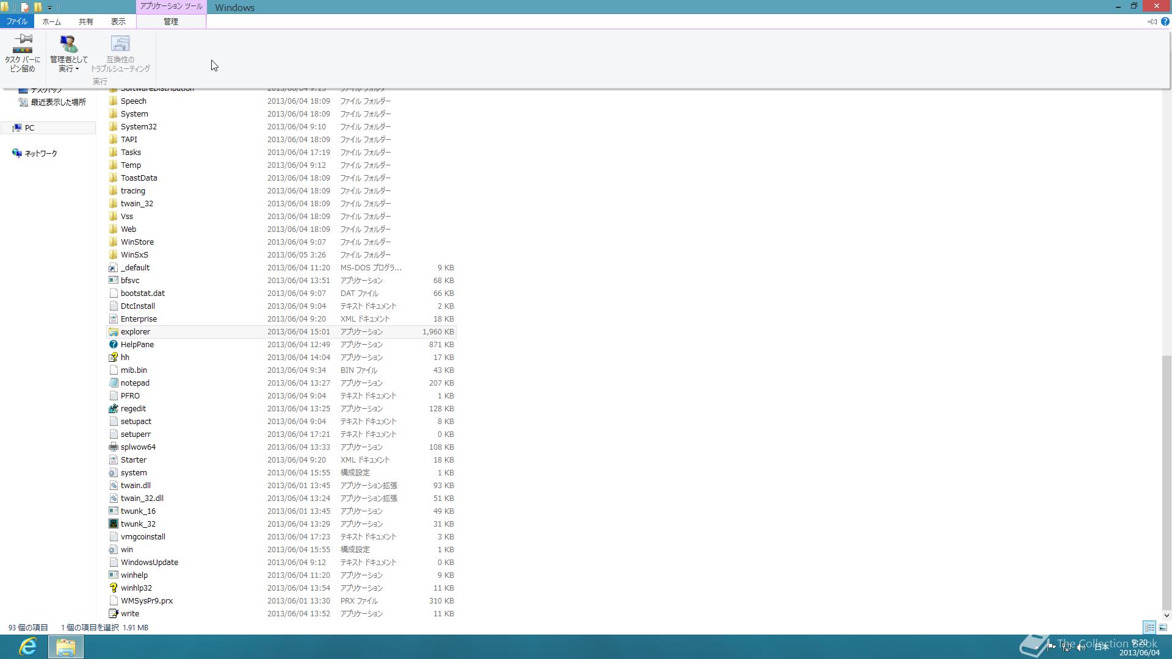
Task: Select the regedit application icon
Action: tap(113, 409)
